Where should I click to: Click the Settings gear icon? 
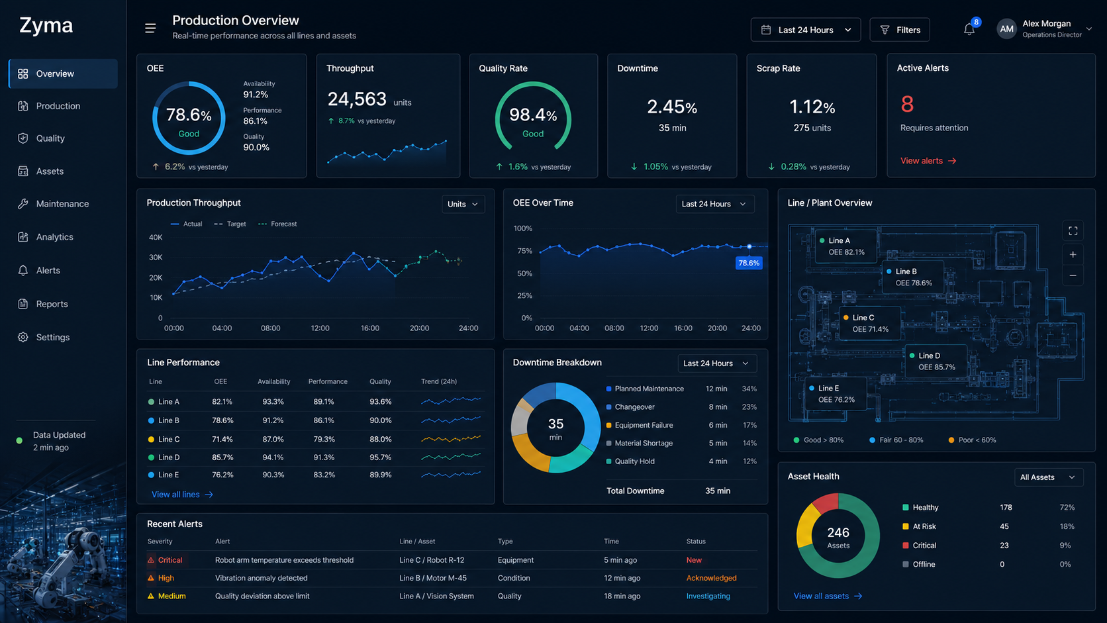(x=23, y=337)
